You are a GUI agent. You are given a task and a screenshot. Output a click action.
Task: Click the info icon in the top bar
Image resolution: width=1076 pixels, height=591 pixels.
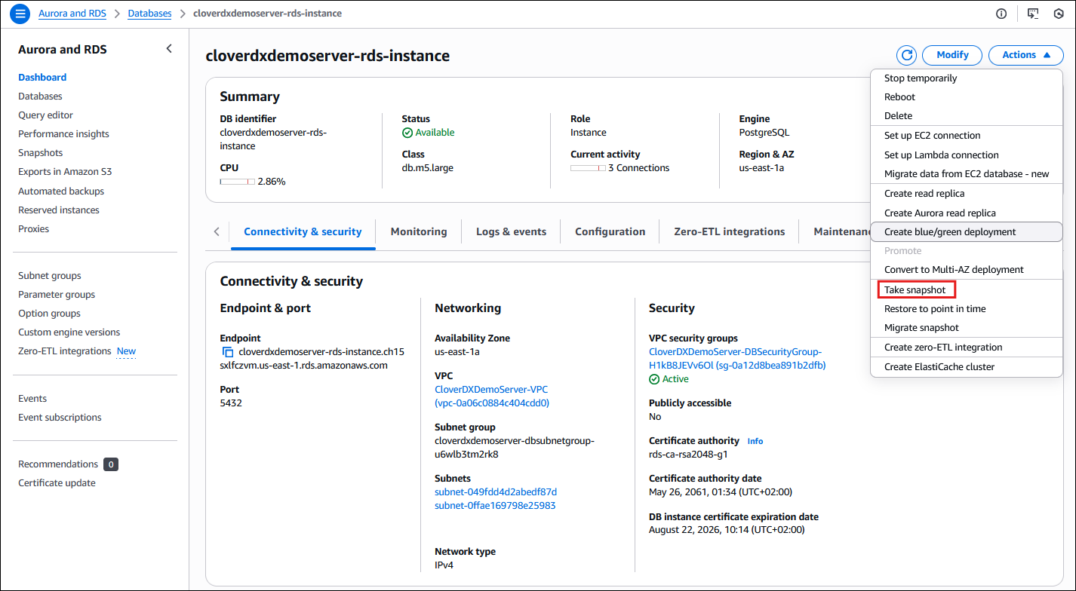point(1001,14)
